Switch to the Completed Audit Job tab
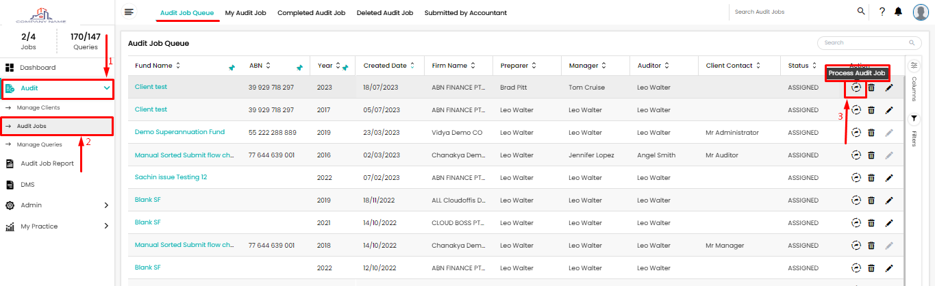 [x=311, y=13]
